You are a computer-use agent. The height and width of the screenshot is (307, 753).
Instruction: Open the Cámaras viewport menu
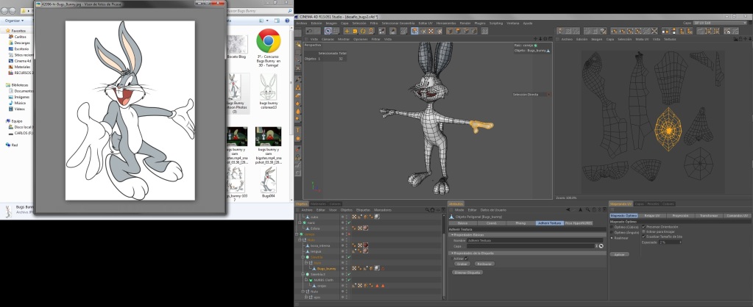[x=328, y=39]
